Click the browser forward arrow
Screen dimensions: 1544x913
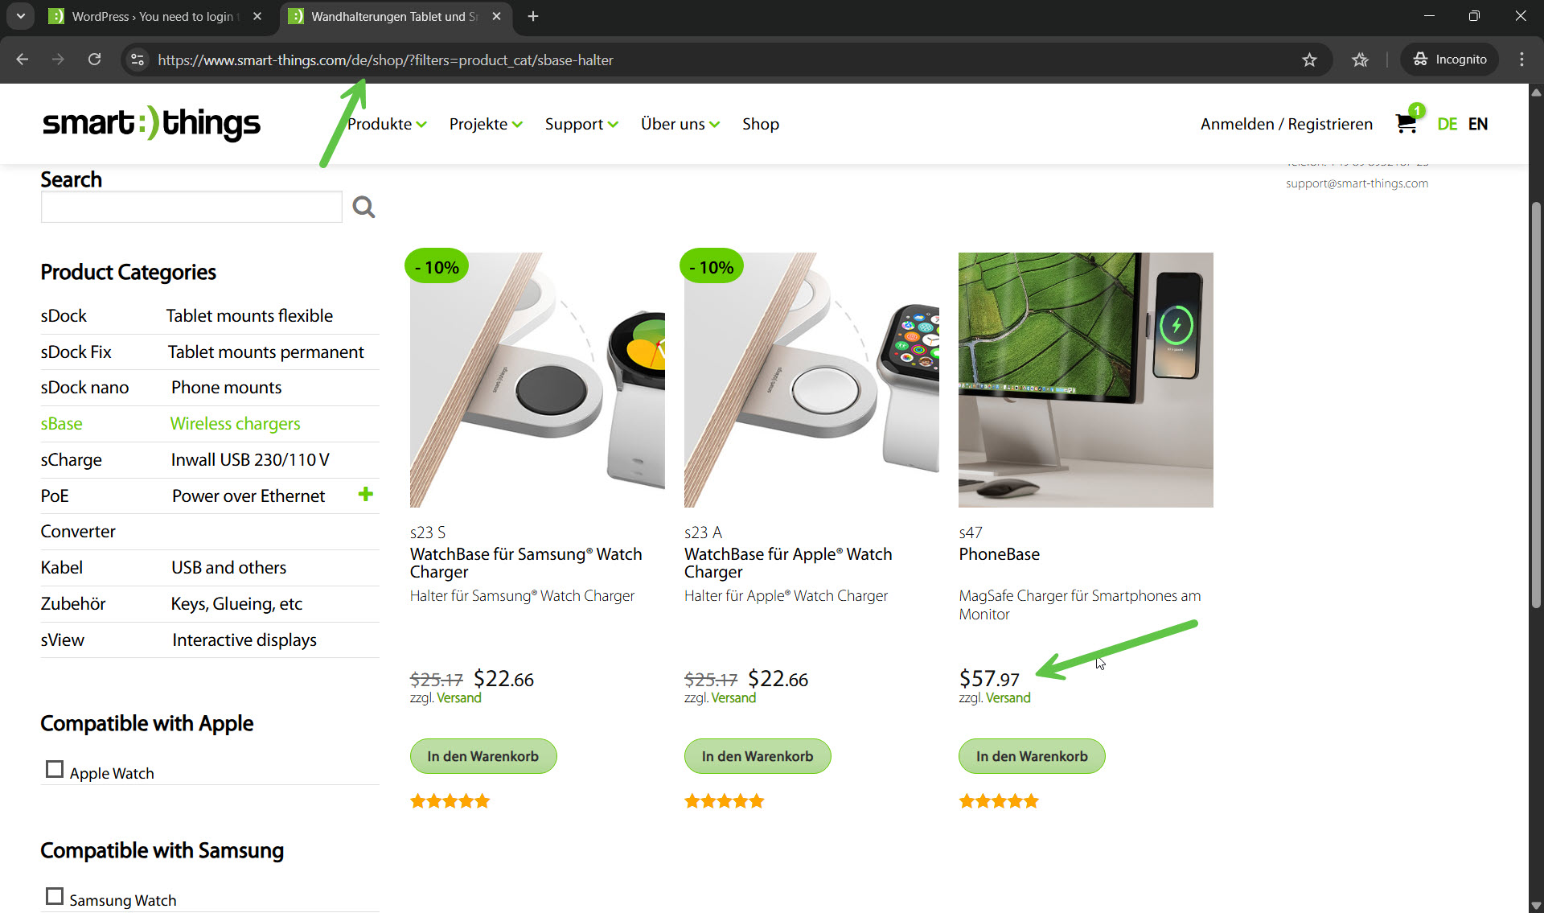tap(58, 60)
